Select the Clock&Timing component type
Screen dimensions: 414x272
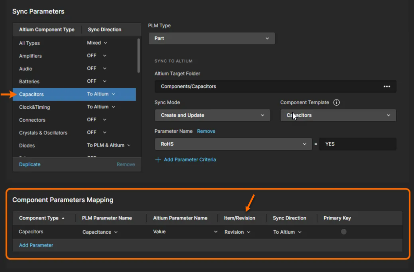pos(35,107)
